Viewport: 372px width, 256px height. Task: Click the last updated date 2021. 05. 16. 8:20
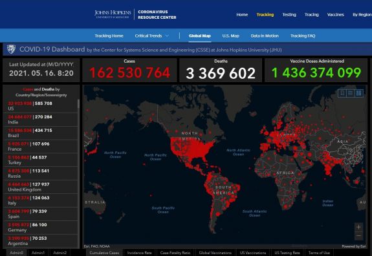pyautogui.click(x=41, y=73)
